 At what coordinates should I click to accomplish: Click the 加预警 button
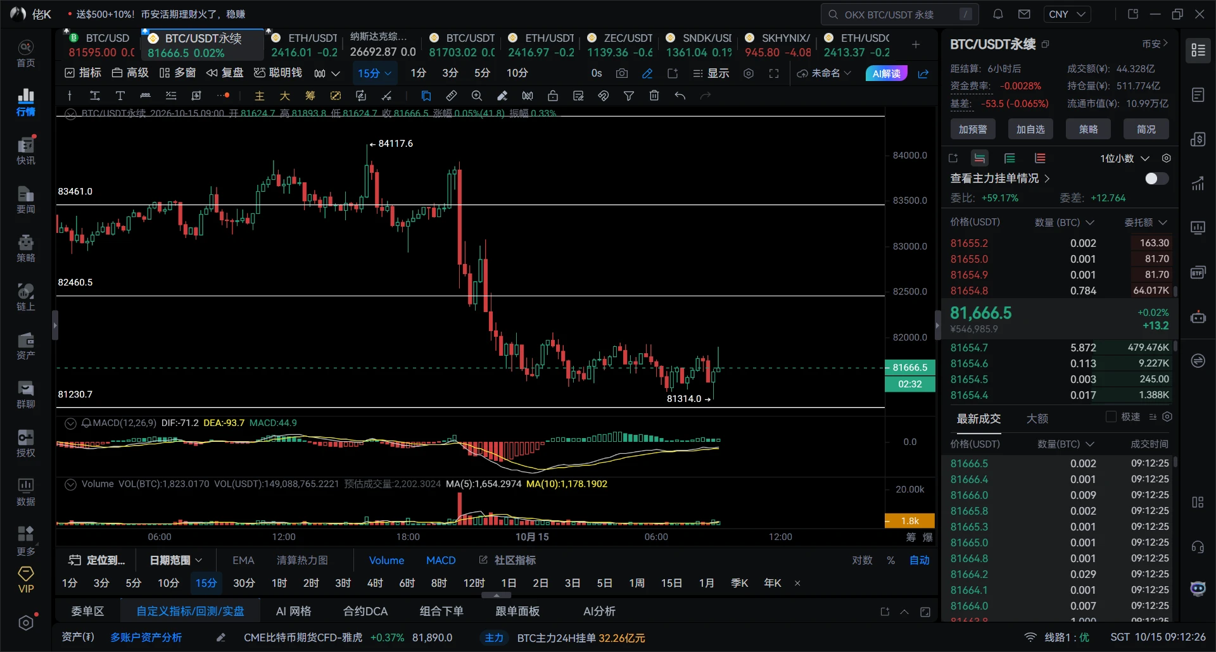point(973,129)
